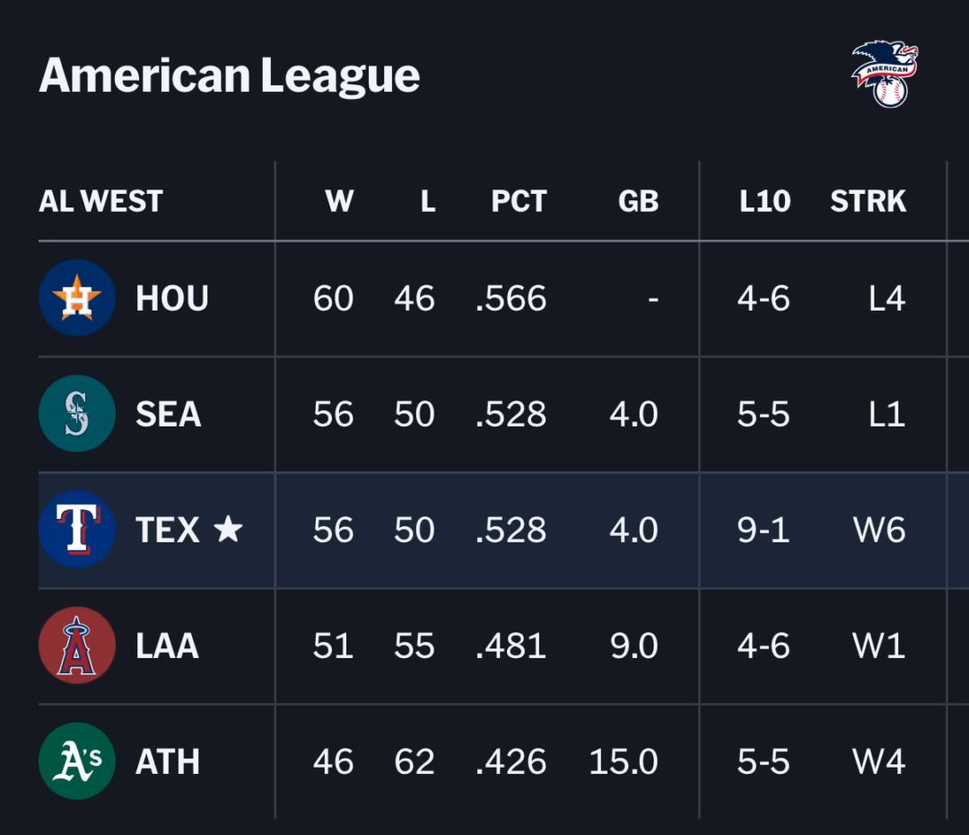
Task: Open the HOU team link
Action: 172,298
